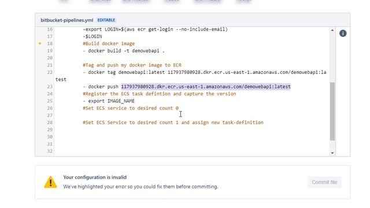Click the wrapped 'test' continuation of line 22

coord(61,80)
